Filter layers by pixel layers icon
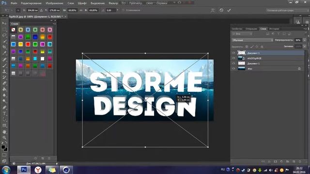 tap(268, 34)
